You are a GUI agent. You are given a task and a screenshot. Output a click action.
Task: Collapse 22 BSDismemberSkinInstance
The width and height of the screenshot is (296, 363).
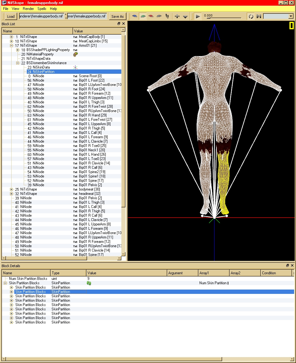[x=18, y=63]
